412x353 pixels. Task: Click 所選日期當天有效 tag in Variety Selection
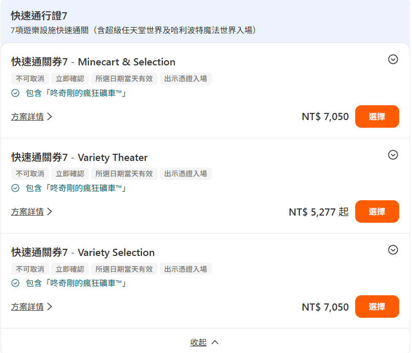(x=124, y=269)
